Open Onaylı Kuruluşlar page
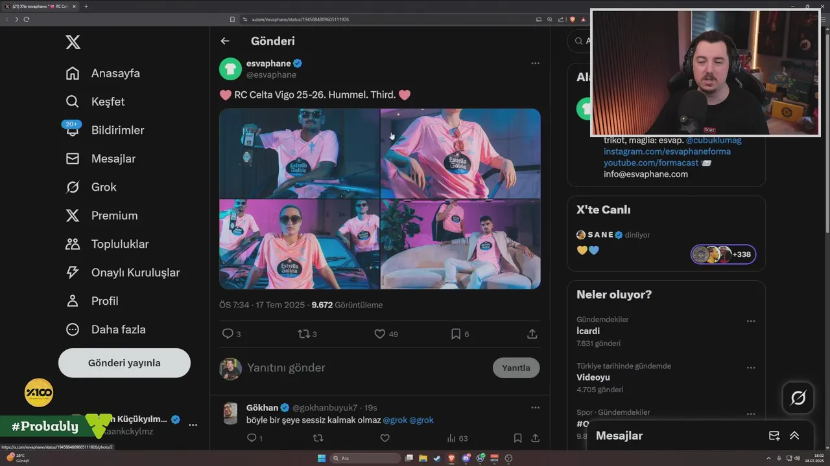This screenshot has width=830, height=466. pos(123,272)
